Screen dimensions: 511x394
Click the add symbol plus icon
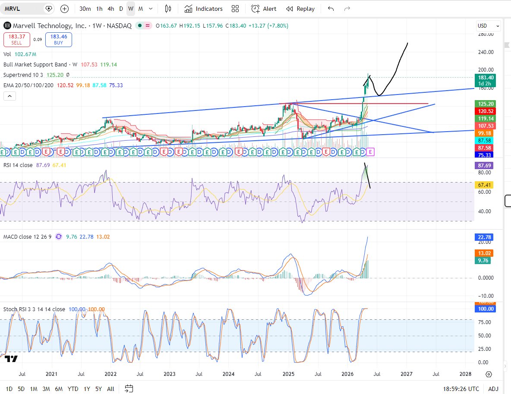(x=65, y=9)
